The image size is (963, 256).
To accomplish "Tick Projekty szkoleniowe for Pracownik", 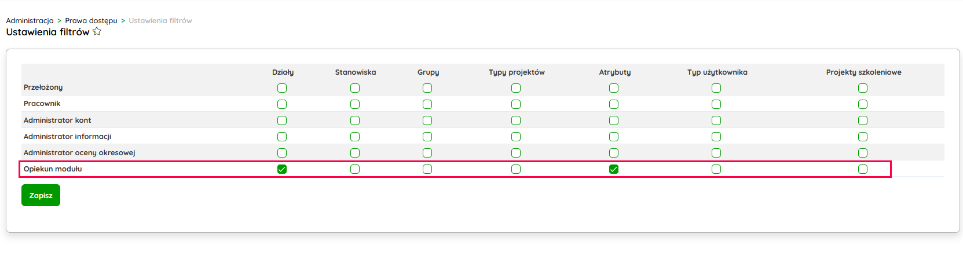I will point(863,104).
